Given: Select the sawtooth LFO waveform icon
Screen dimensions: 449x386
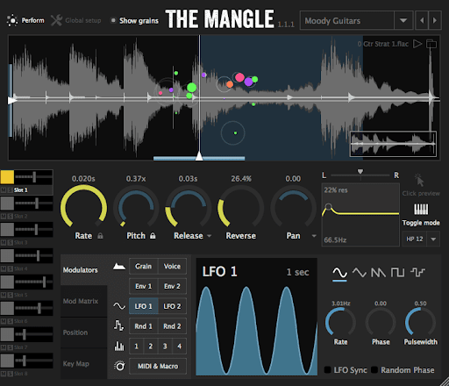Looking at the screenshot, I should pyautogui.click(x=378, y=273).
